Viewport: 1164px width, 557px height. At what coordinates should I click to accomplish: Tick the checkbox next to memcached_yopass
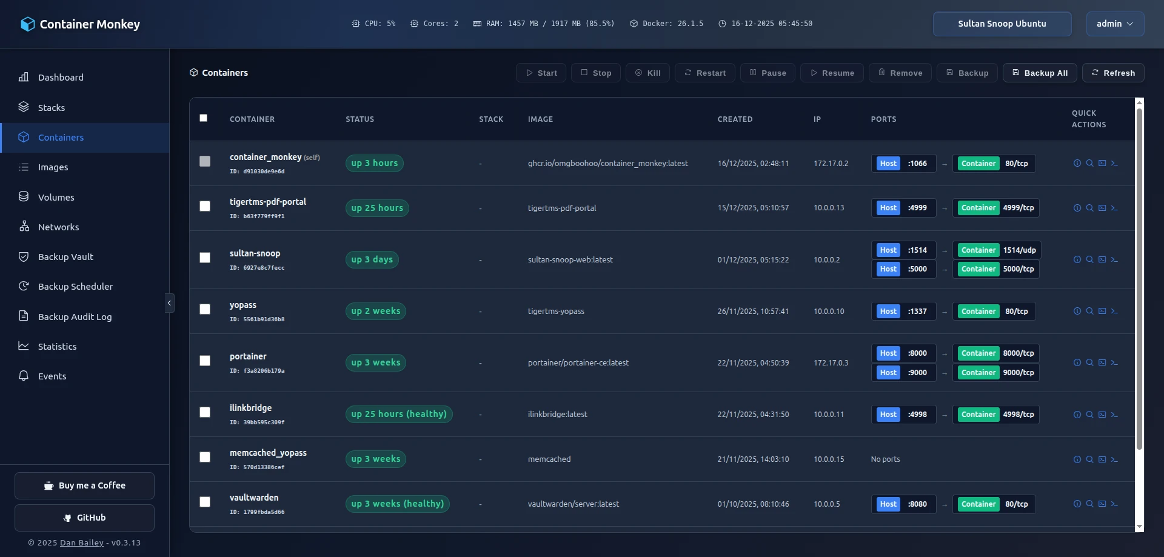click(204, 457)
